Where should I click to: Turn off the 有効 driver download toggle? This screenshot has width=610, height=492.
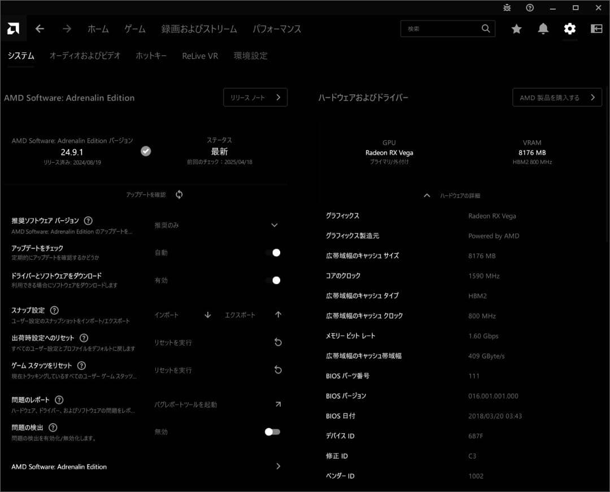click(275, 280)
